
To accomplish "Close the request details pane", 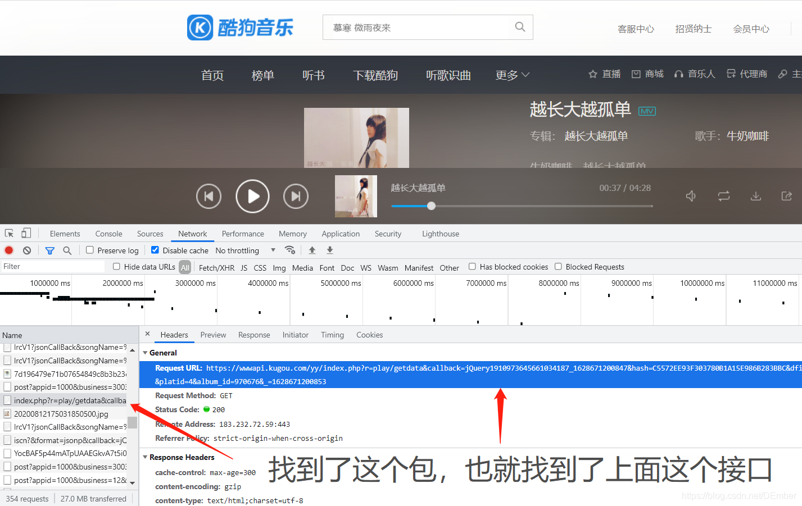I will pos(147,334).
